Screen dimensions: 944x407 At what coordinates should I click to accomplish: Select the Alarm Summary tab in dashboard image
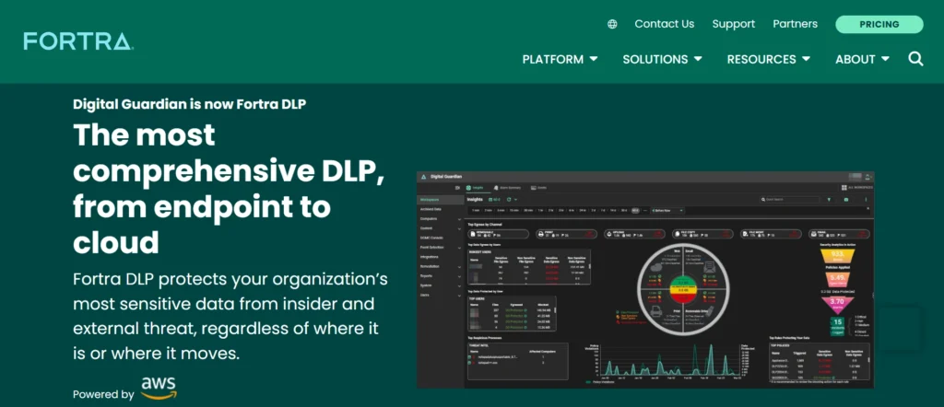[508, 188]
